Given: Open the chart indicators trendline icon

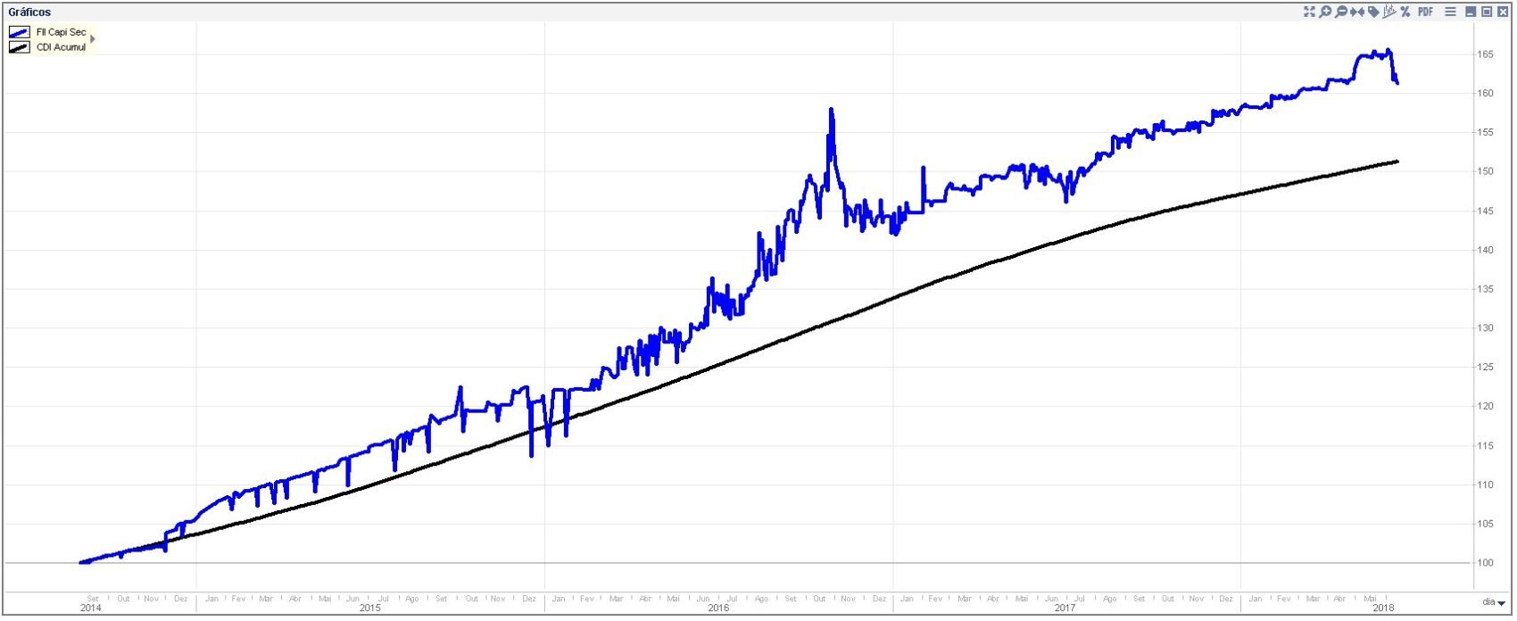Looking at the screenshot, I should click(x=1389, y=12).
